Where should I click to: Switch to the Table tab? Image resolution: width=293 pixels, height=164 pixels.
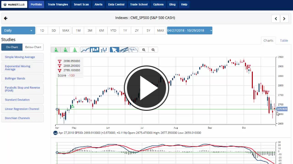pyautogui.click(x=284, y=41)
